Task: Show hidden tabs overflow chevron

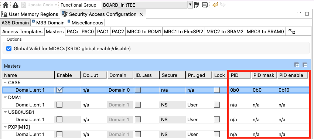Action: tap(291, 31)
